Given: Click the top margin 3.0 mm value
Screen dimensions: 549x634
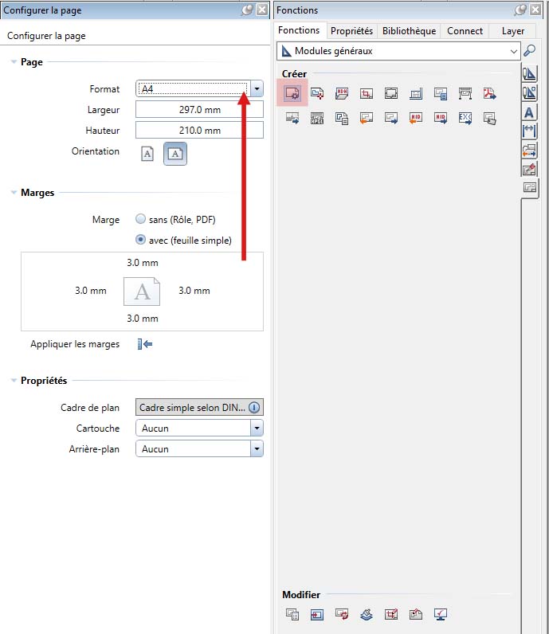Looking at the screenshot, I should (143, 263).
